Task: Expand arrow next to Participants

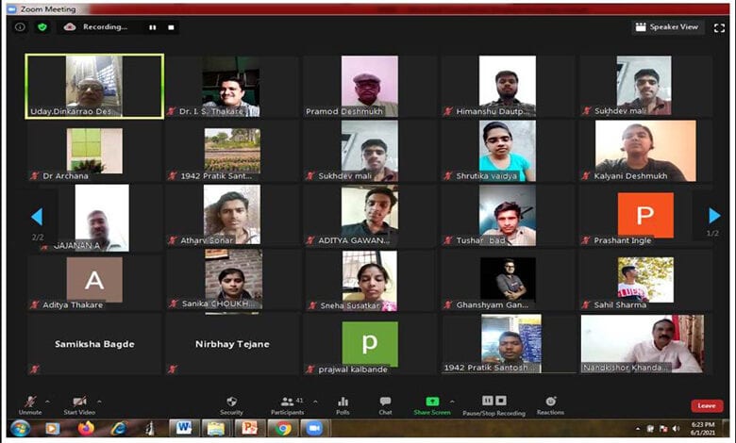Action: (x=315, y=402)
